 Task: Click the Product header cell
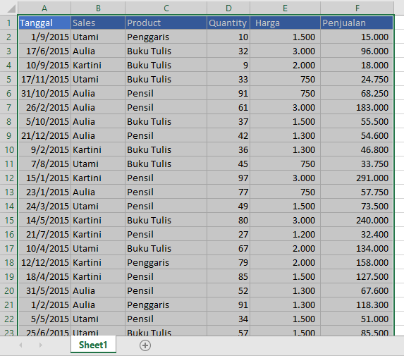166,23
